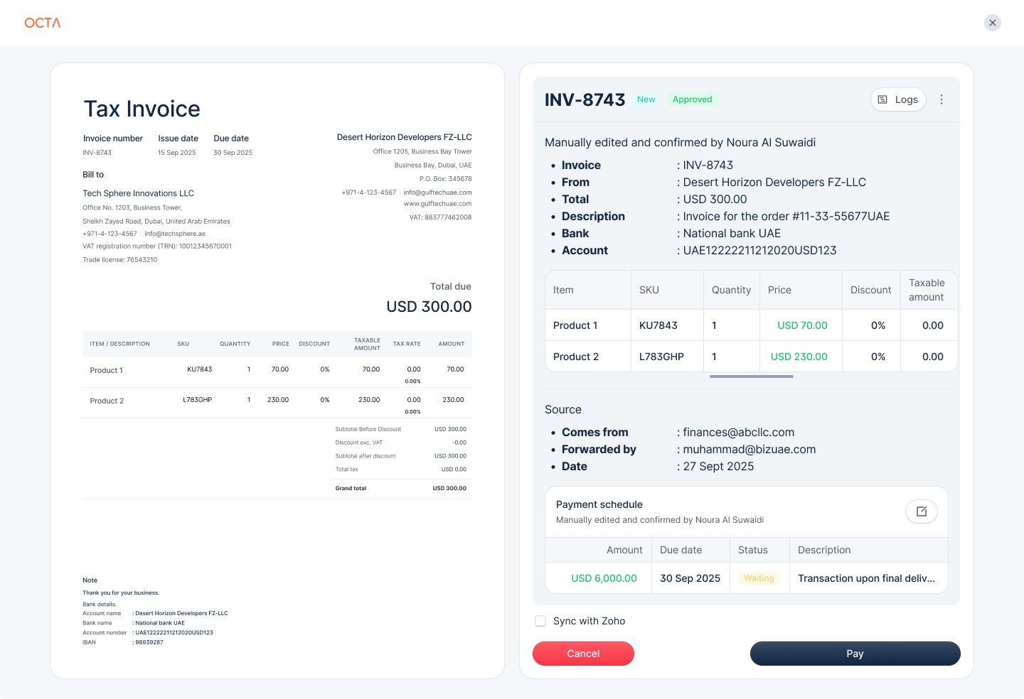
Task: Click the Discount column header in details table
Action: 870,290
